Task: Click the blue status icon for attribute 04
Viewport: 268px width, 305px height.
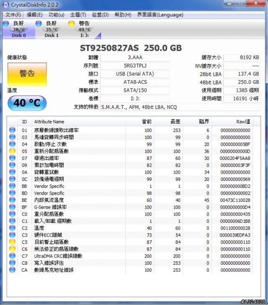Action: (12, 144)
